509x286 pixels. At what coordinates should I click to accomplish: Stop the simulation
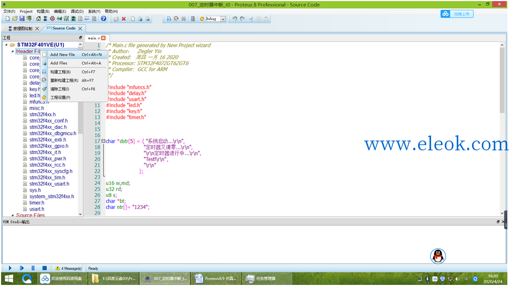click(x=45, y=268)
